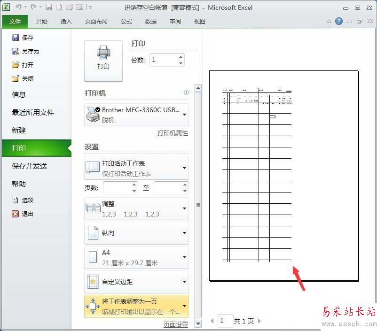The image size is (377, 331).
Task: Open 选项 (Options) from the sidebar
Action: click(x=23, y=200)
